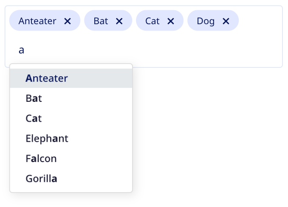Place cursor in the text input containing 'a'
The width and height of the screenshot is (288, 207).
click(22, 50)
